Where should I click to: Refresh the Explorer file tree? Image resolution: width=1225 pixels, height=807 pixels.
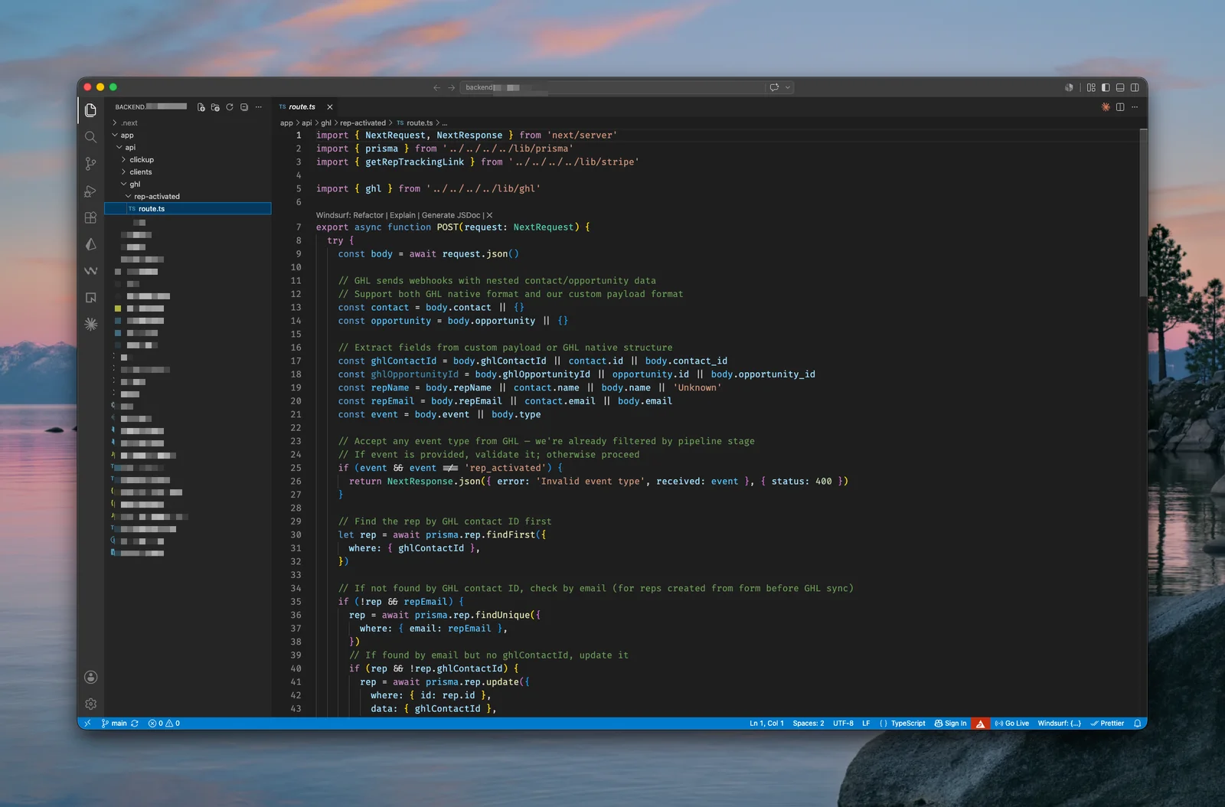[229, 107]
